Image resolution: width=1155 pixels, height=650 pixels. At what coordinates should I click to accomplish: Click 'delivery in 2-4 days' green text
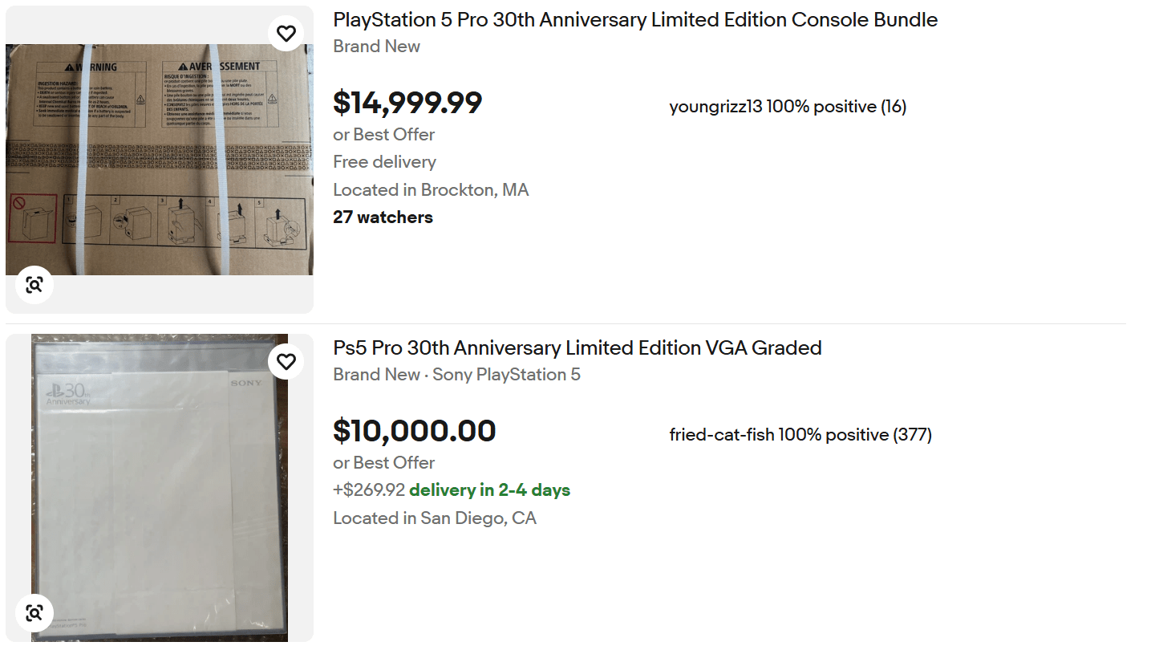point(489,490)
